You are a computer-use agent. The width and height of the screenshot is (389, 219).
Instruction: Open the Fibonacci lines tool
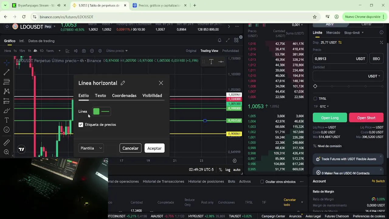[x=6, y=82]
